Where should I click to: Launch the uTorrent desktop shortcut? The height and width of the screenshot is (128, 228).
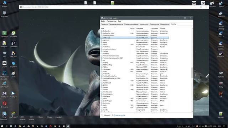point(14,34)
